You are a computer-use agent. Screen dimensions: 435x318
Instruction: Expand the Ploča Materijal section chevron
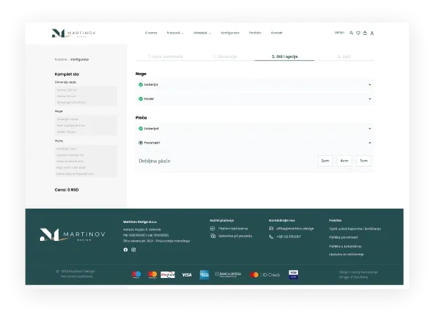[370, 129]
